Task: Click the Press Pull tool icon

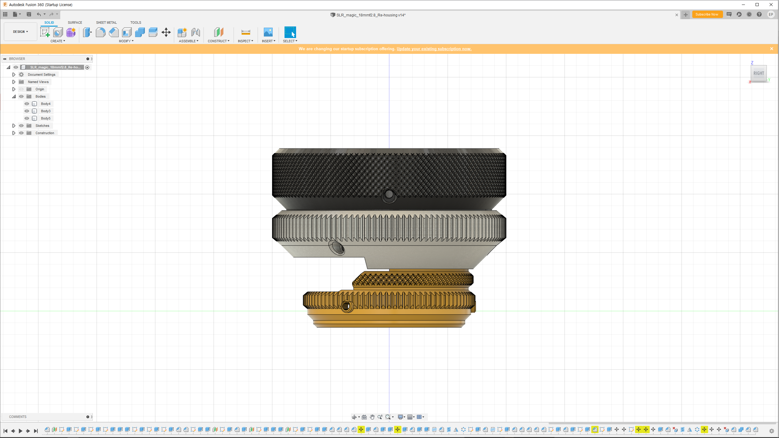Action: pyautogui.click(x=87, y=32)
